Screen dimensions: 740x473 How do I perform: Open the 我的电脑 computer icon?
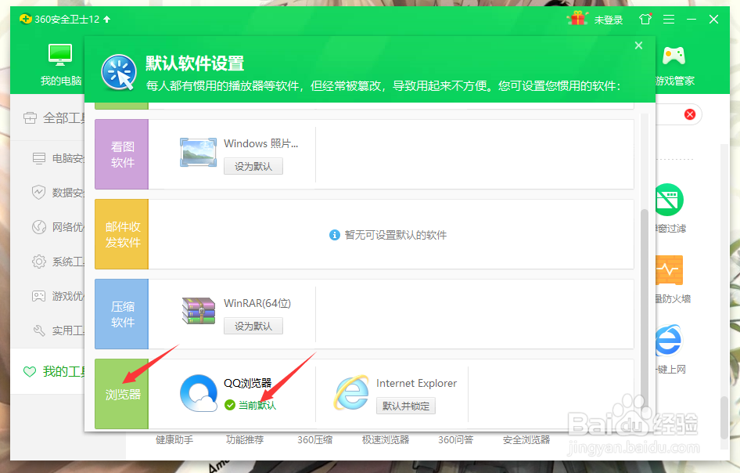pos(59,63)
